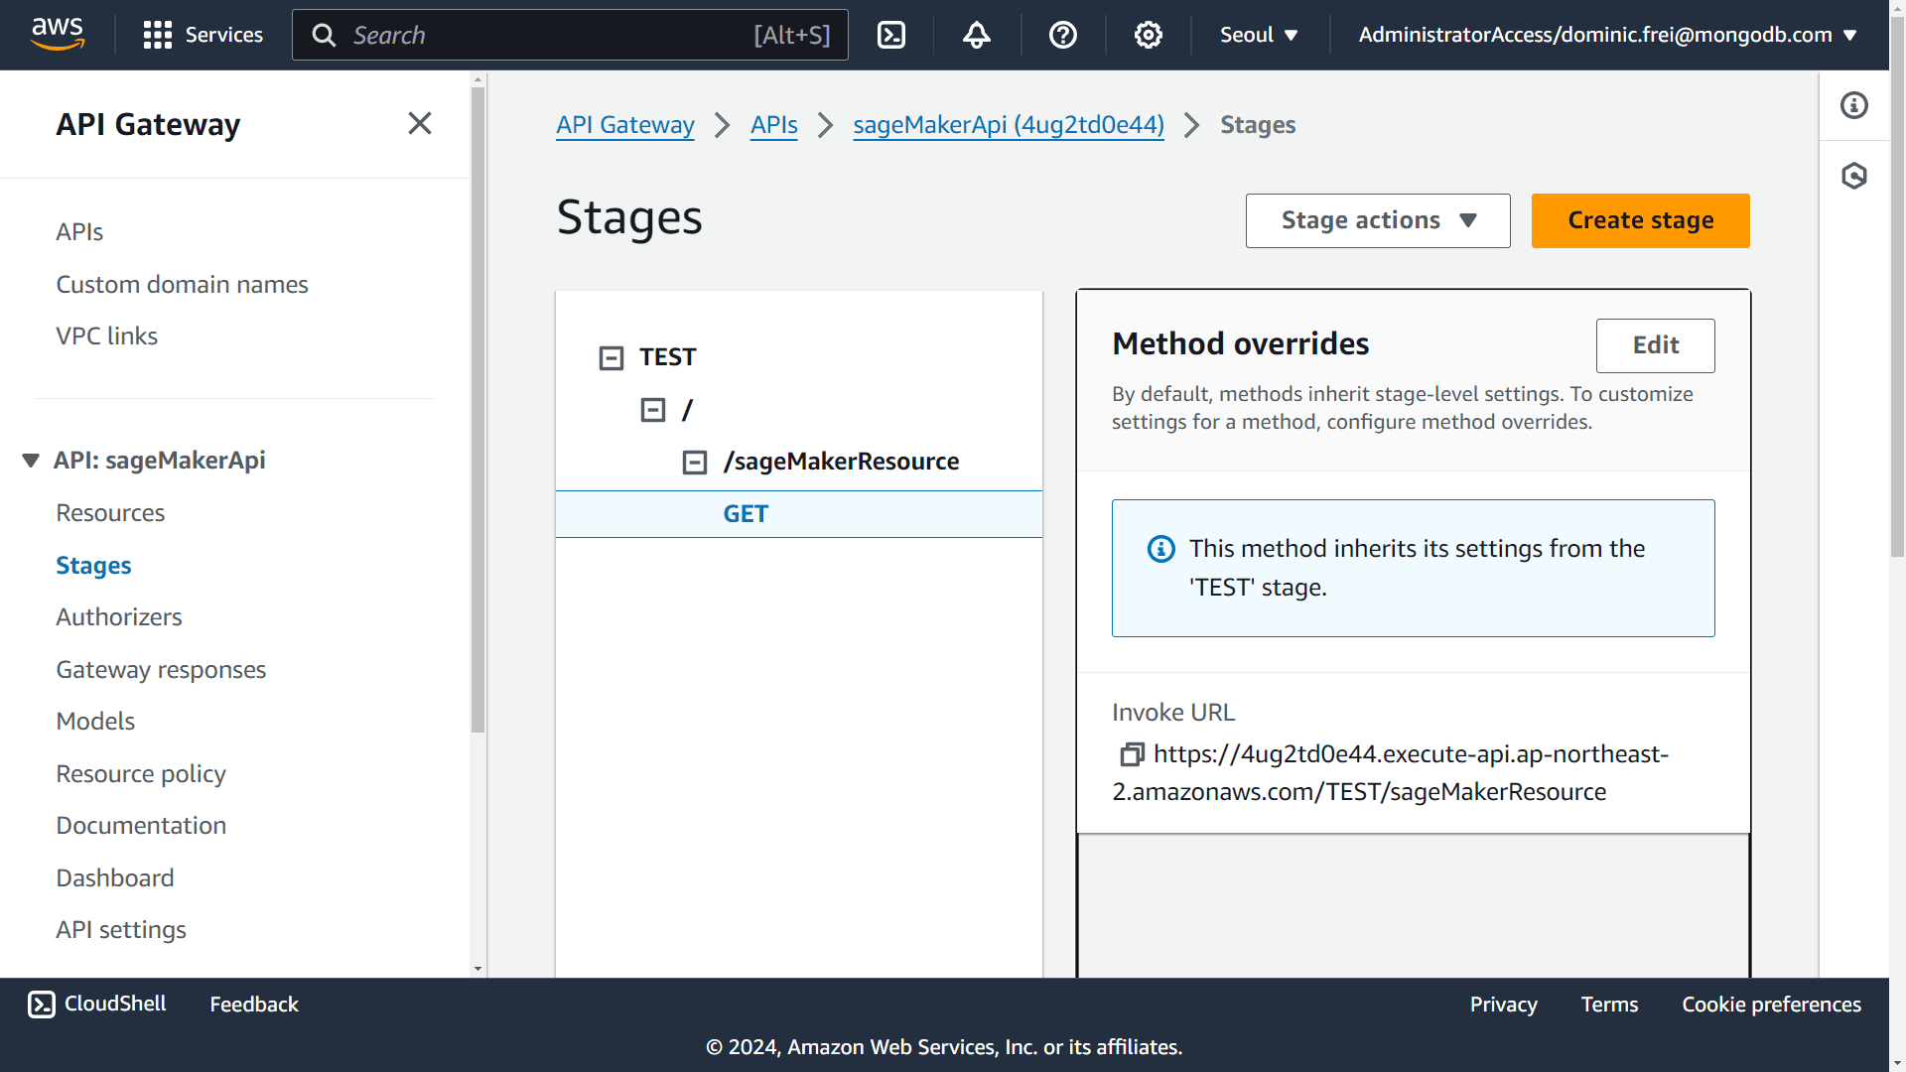Viewport: 1906px width, 1072px height.
Task: Open the AdministratorAccess account dropdown
Action: click(1607, 35)
